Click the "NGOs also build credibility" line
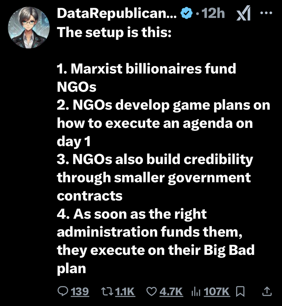Screen dimensions: 282x306 pos(155,160)
